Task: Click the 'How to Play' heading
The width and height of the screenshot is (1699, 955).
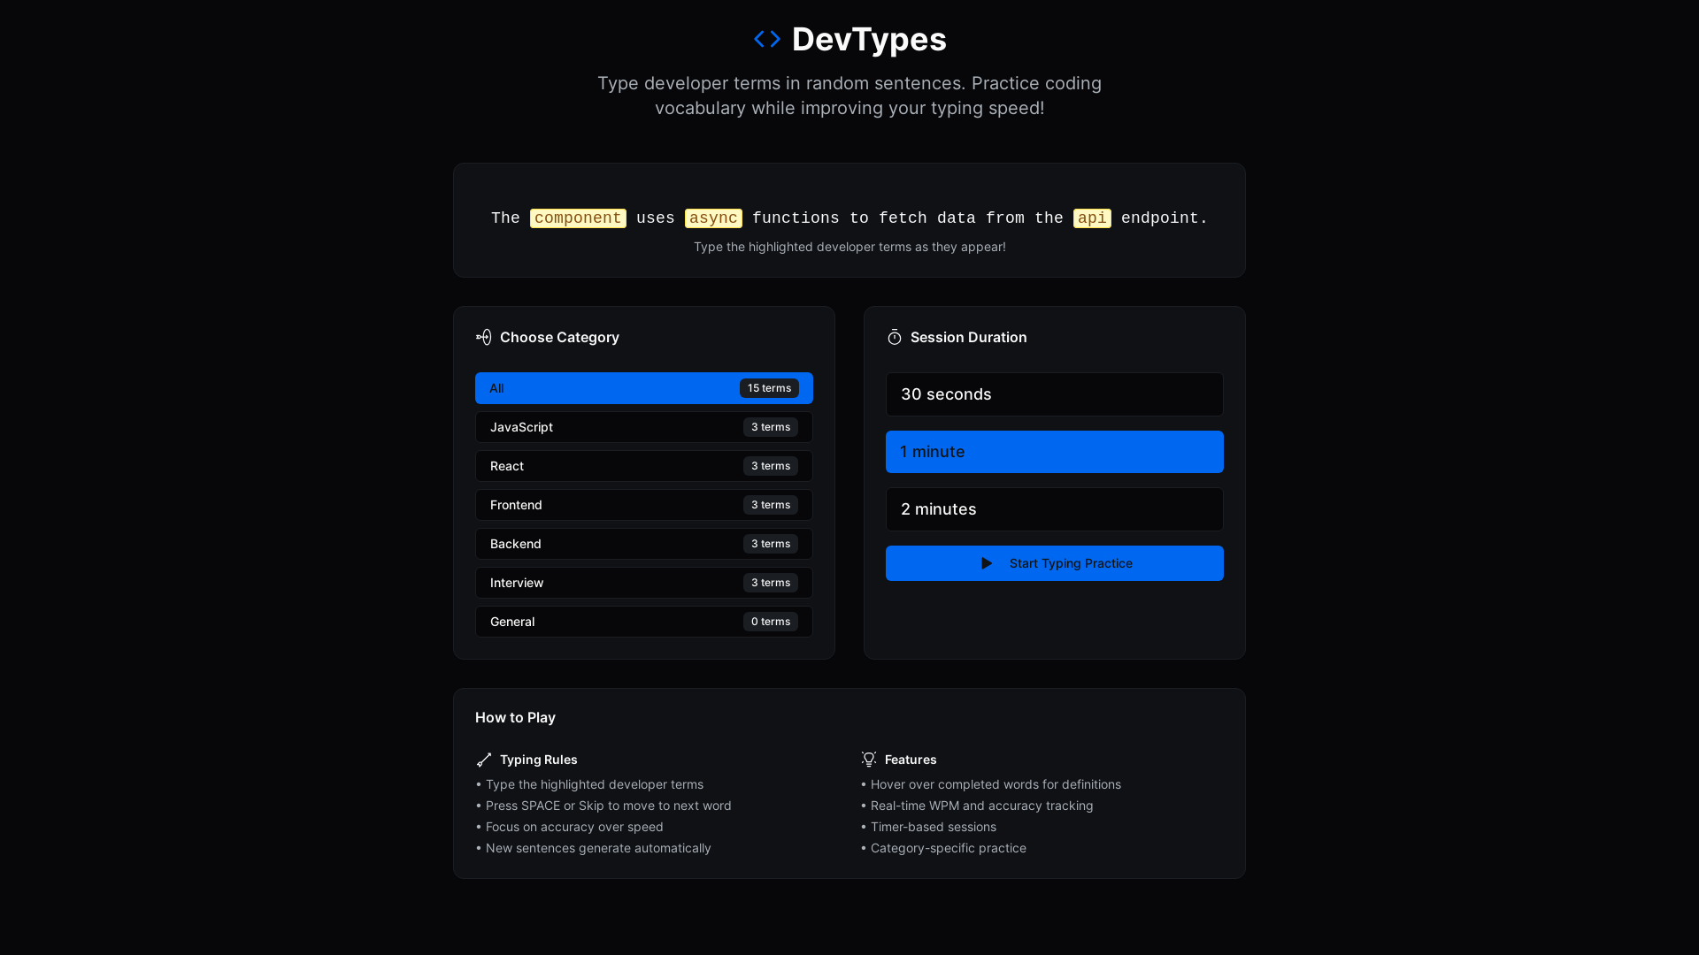Action: [515, 717]
